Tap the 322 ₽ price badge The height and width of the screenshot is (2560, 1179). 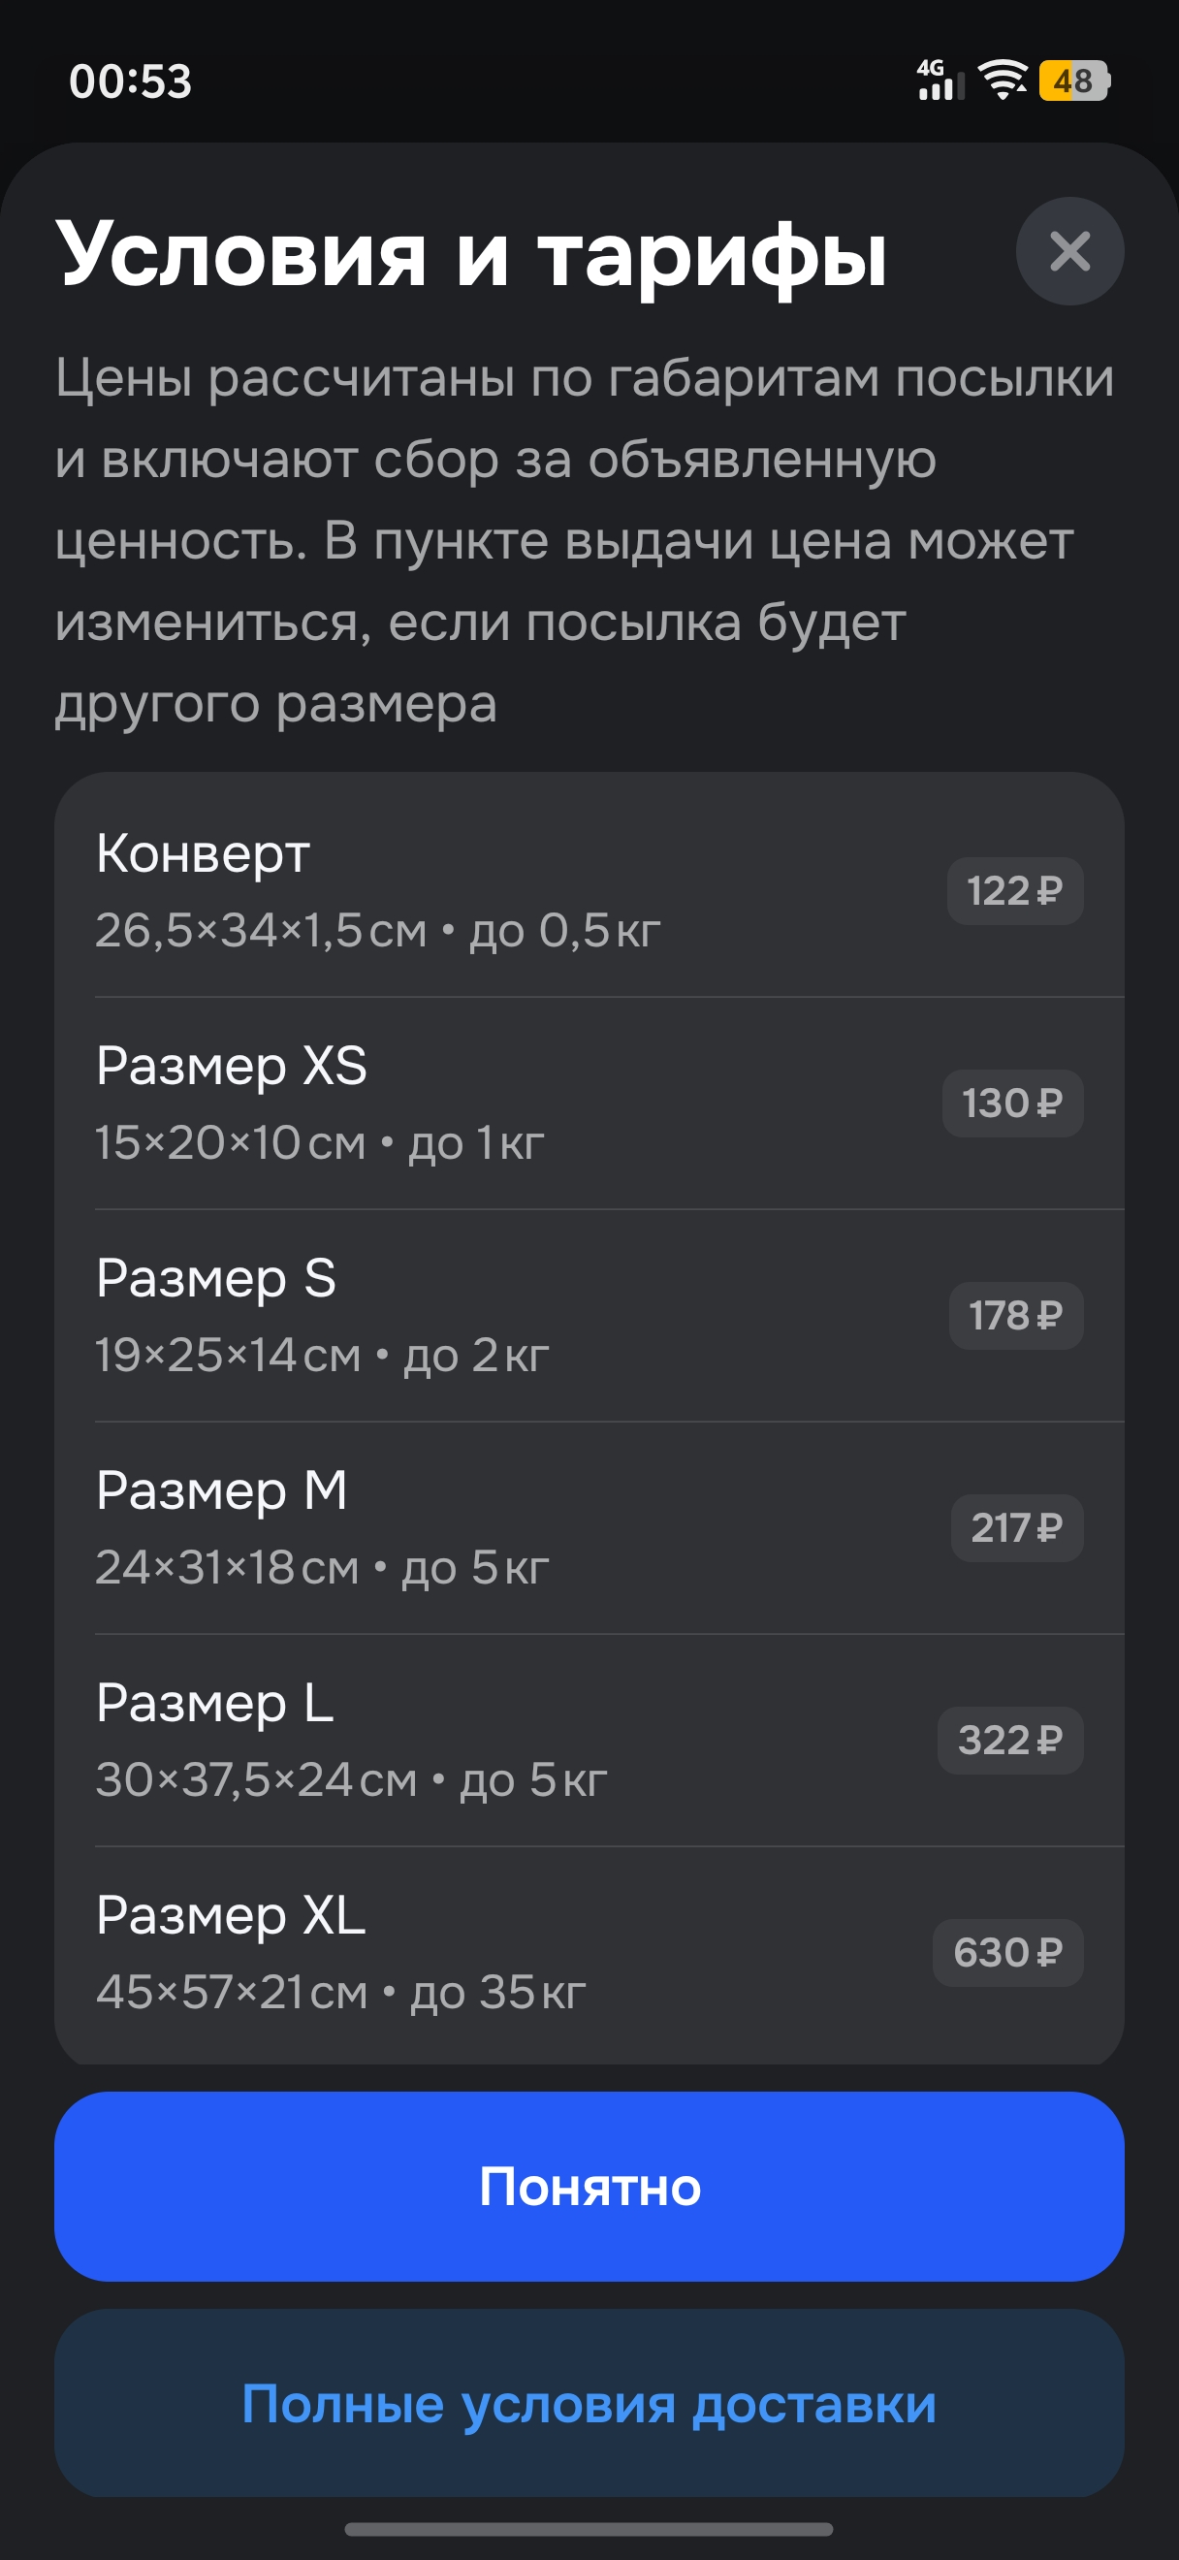pos(1010,1741)
